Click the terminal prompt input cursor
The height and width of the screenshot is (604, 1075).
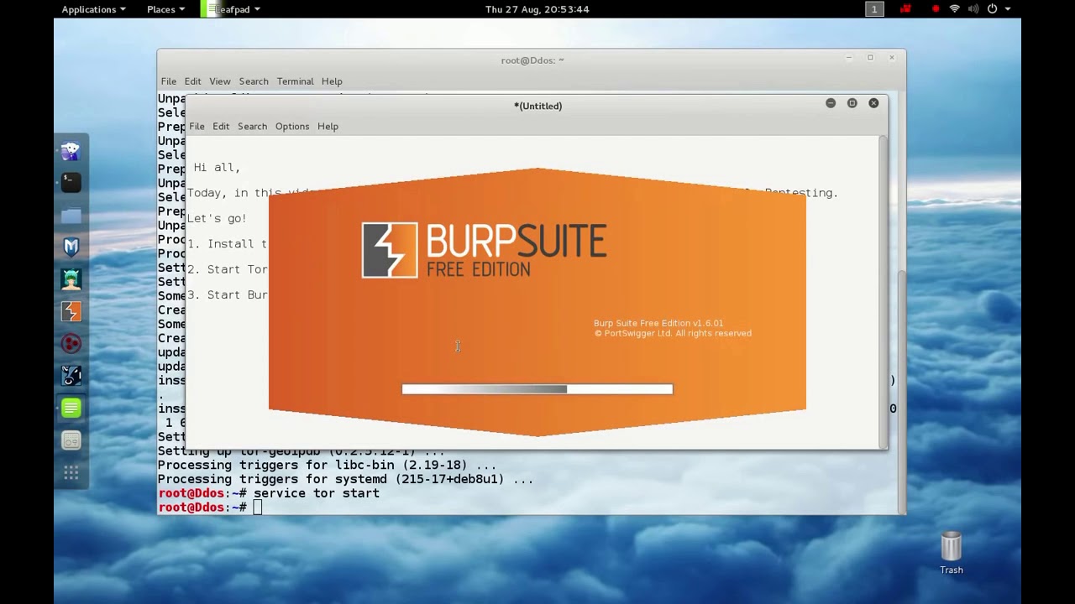click(258, 508)
